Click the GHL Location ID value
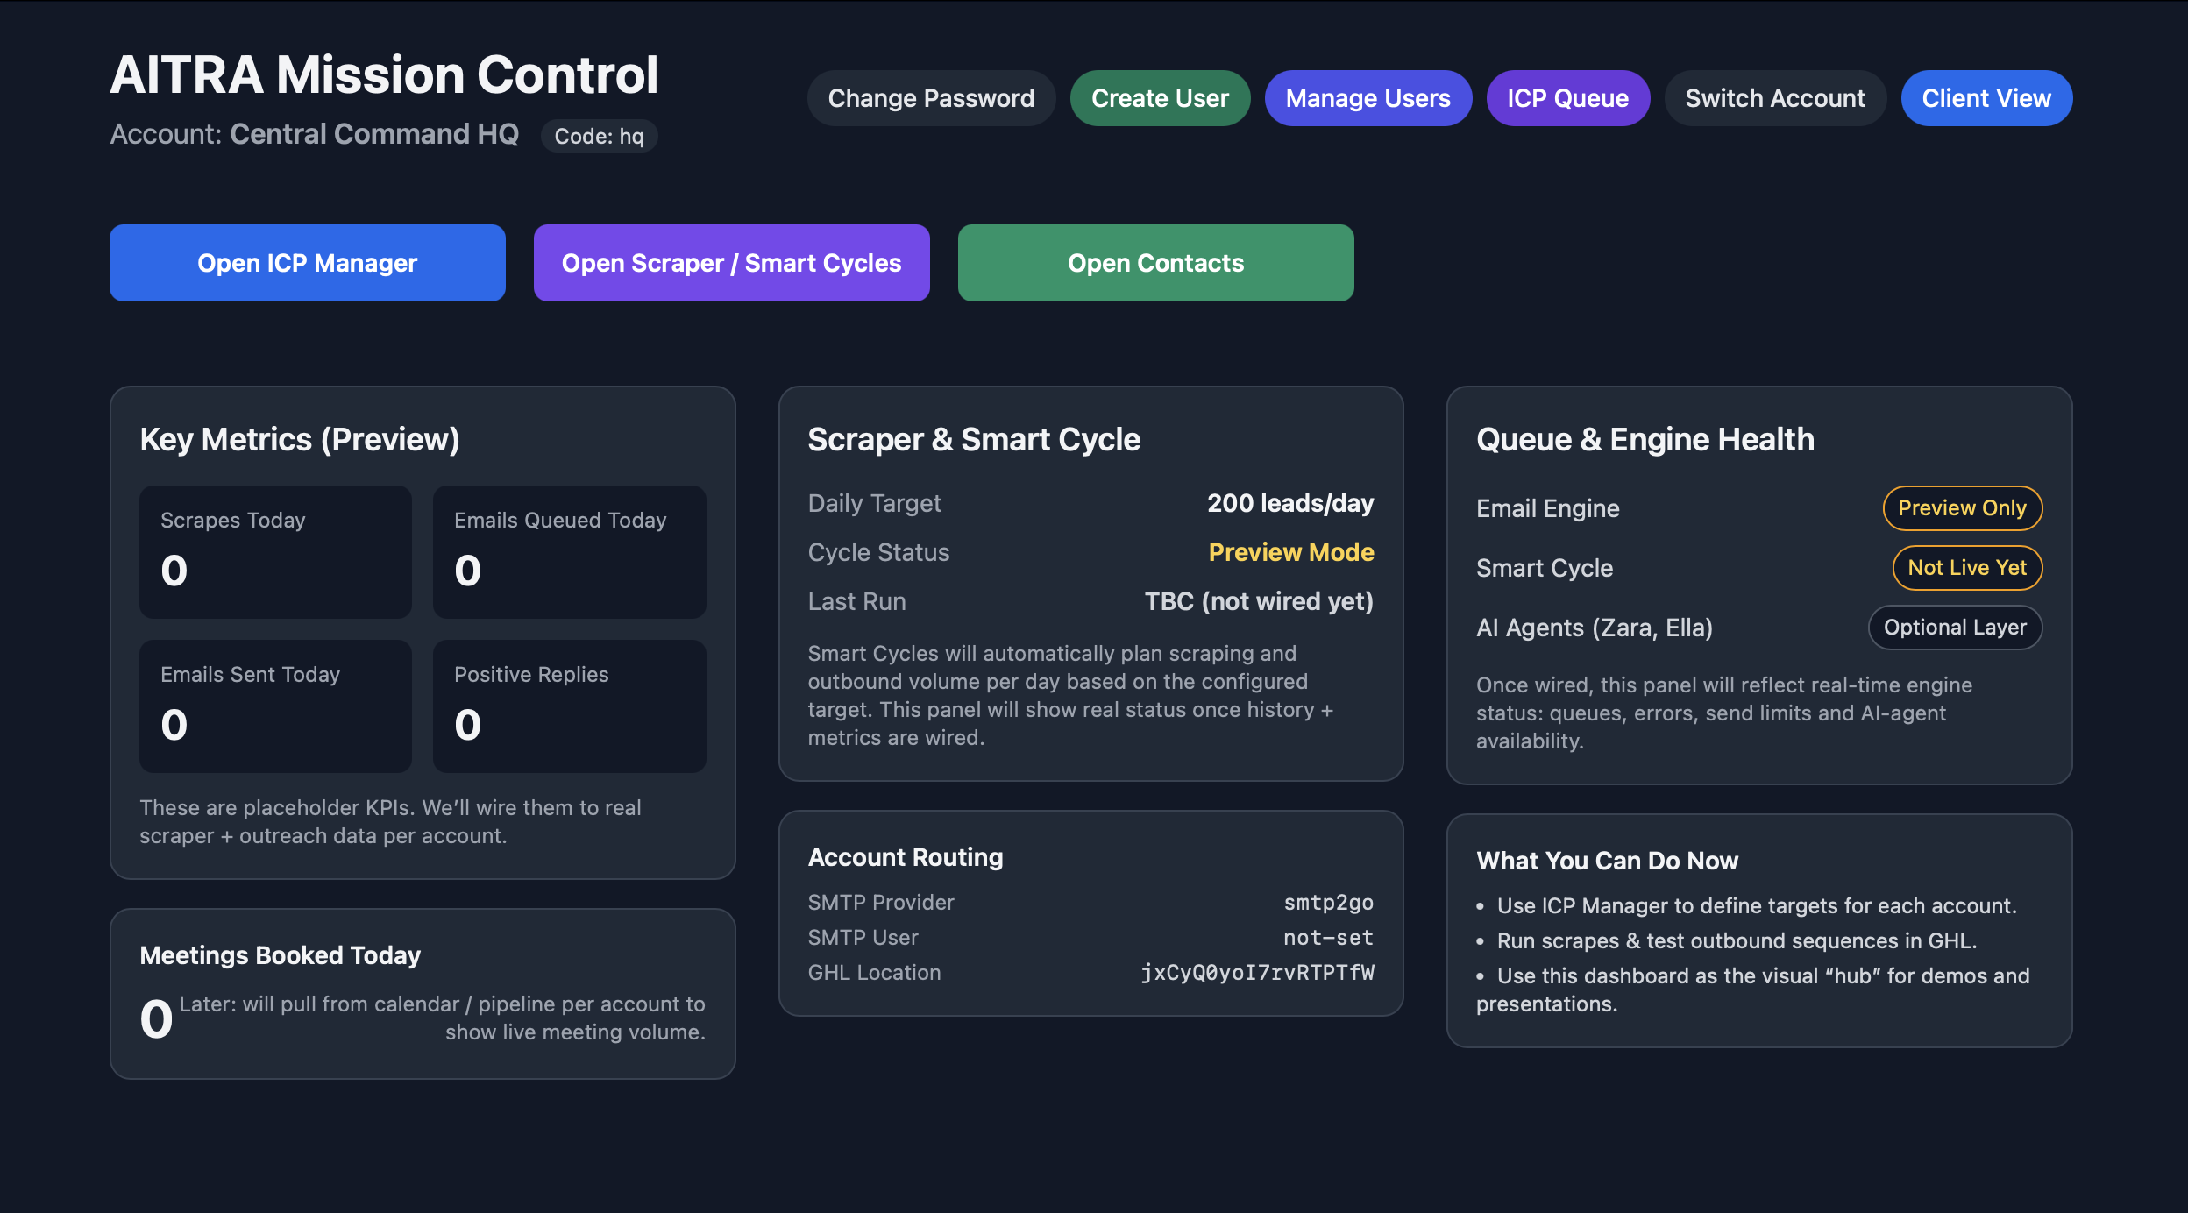Viewport: 2188px width, 1213px height. pos(1257,973)
